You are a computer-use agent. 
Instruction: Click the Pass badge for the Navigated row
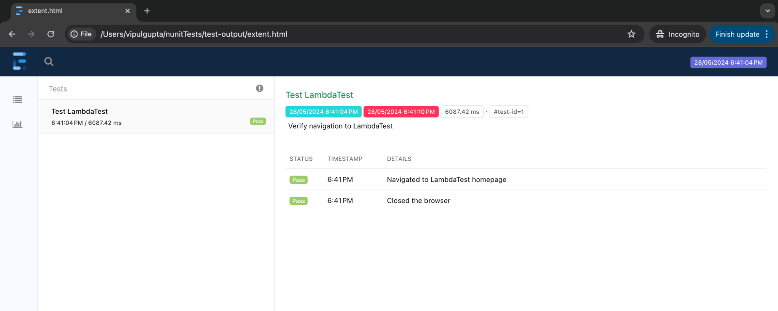click(x=299, y=180)
